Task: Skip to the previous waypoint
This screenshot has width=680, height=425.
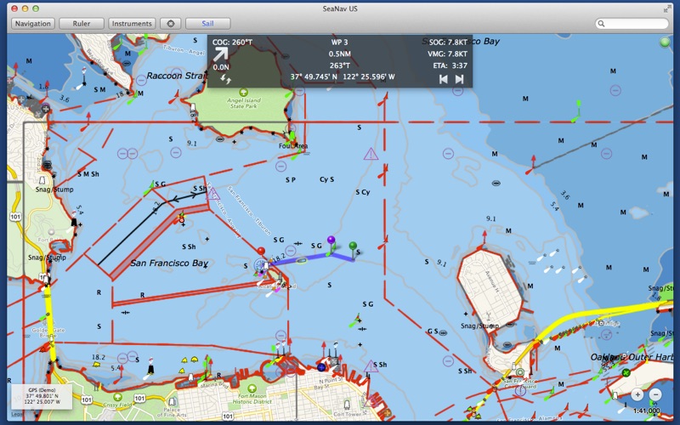Action: pos(443,79)
